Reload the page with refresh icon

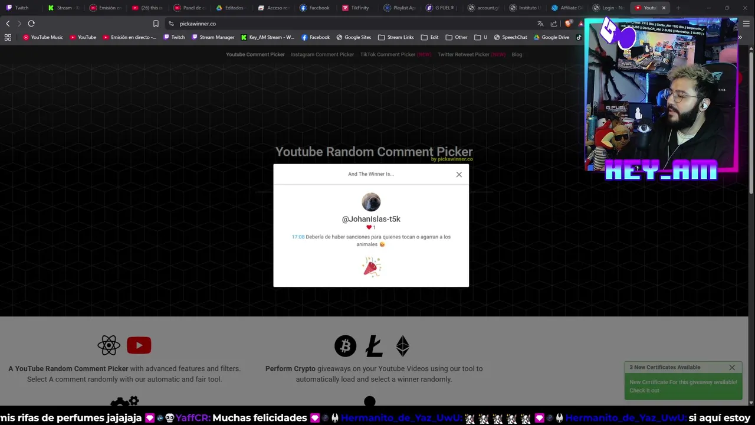click(x=31, y=24)
